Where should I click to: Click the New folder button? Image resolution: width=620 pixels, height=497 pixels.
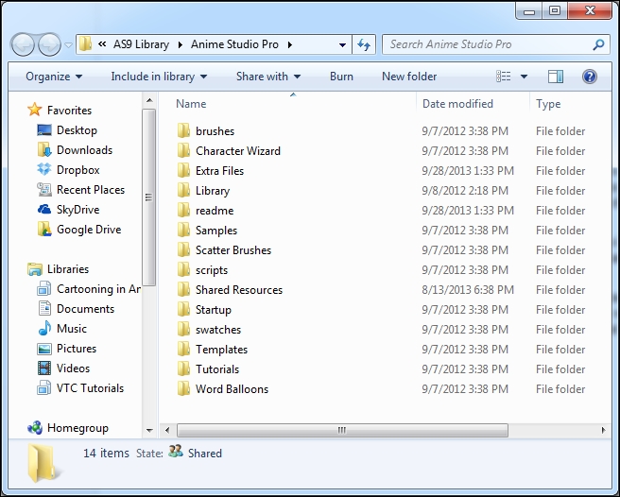(409, 77)
